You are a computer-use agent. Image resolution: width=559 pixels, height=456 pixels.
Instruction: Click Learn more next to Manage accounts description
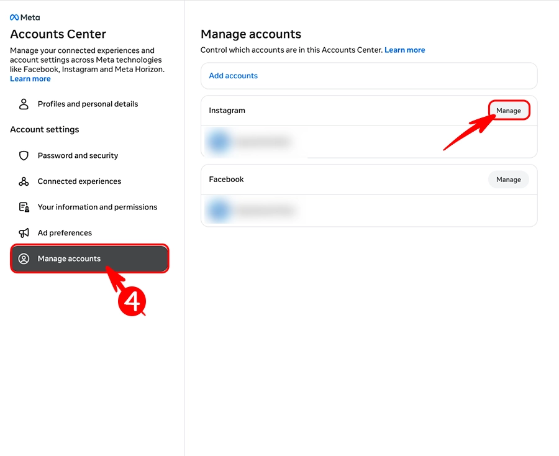(x=404, y=50)
